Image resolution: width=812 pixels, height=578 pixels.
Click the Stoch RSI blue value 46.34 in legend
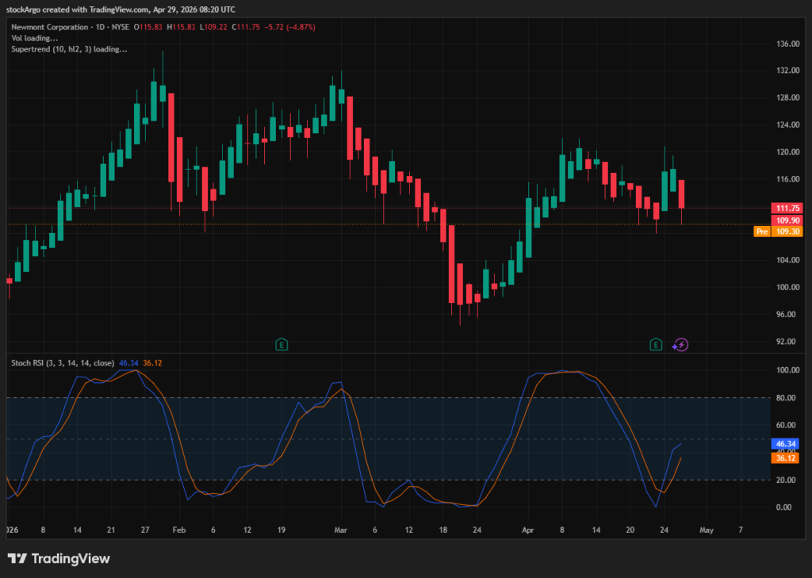coord(128,363)
